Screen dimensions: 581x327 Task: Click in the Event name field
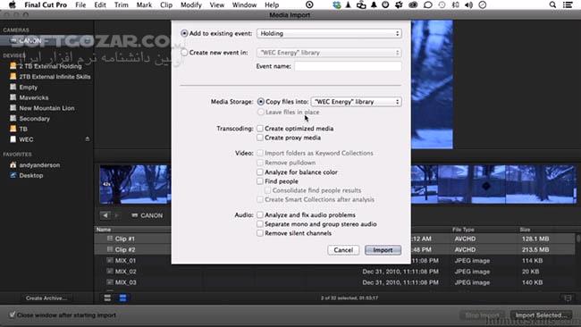pyautogui.click(x=348, y=66)
